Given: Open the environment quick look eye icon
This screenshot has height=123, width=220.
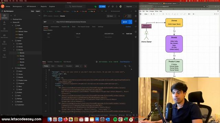Looking at the screenshot, I should pos(136,11).
